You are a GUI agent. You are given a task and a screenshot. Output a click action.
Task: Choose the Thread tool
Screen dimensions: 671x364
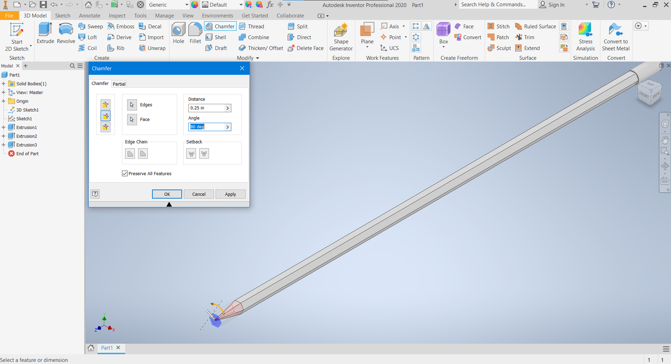pos(252,27)
